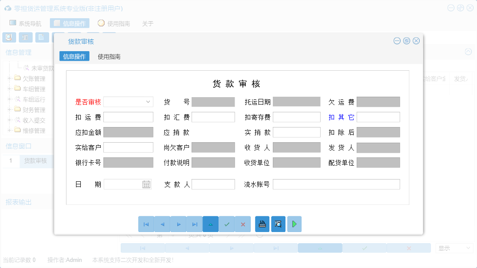Jump to last record navigation icon
The image size is (477, 268).
pos(195,224)
